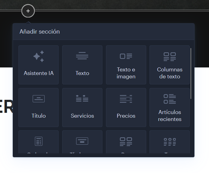Click the 'Columnas de texto' label
The width and height of the screenshot is (209, 173).
[x=169, y=73]
